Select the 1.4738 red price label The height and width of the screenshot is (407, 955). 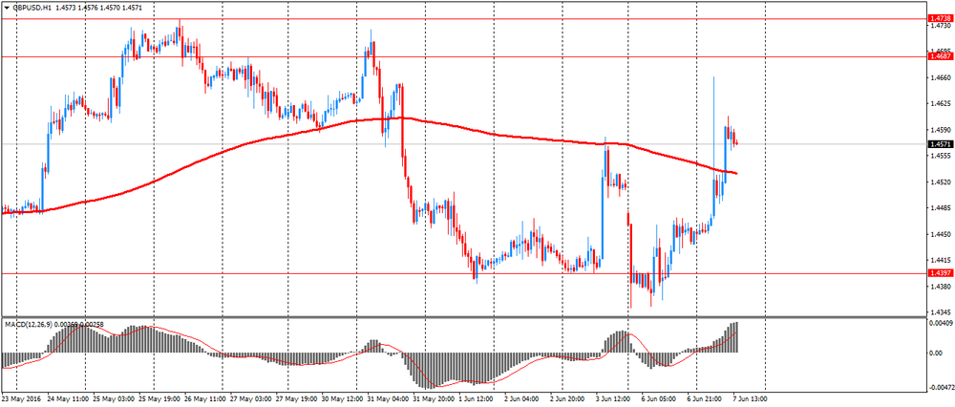(x=939, y=19)
